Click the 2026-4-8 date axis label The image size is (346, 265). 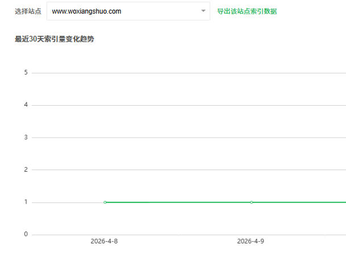coord(104,241)
